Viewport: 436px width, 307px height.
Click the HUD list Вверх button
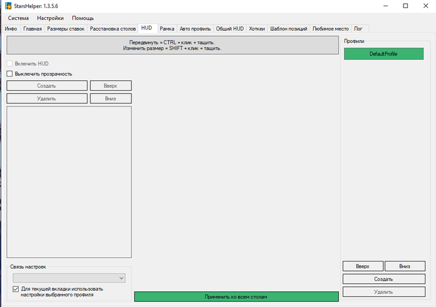coord(111,86)
